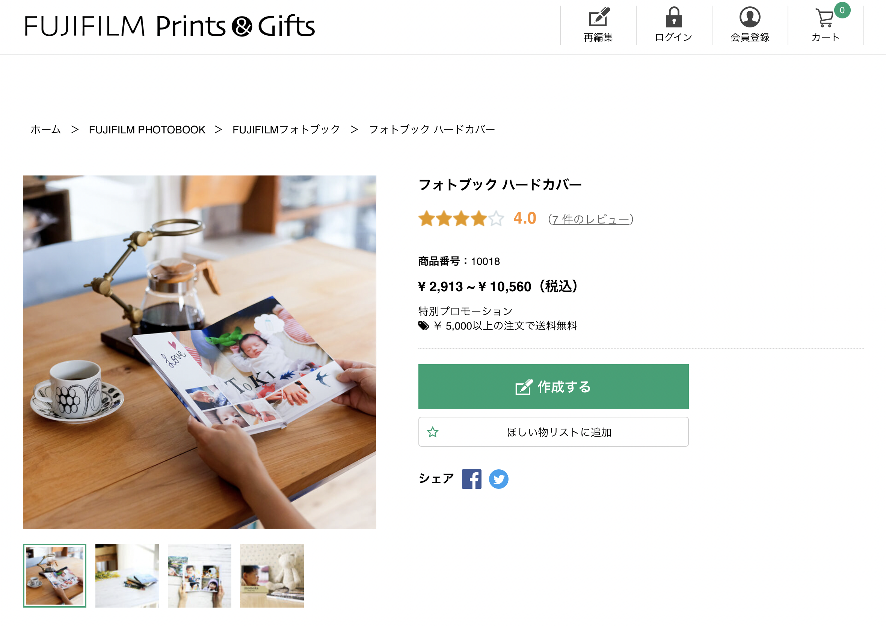Select third thumbnail with hands holding photobook
Viewport: 886px width, 626px height.
coord(199,575)
